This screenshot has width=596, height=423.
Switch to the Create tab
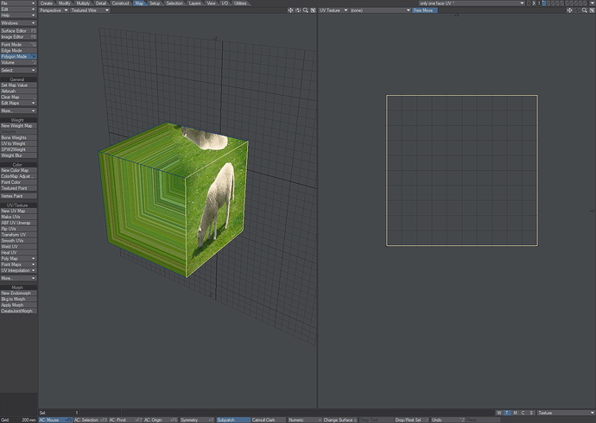(x=47, y=3)
